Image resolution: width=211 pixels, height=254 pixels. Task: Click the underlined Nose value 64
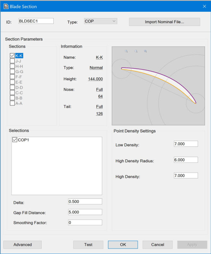point(100,96)
